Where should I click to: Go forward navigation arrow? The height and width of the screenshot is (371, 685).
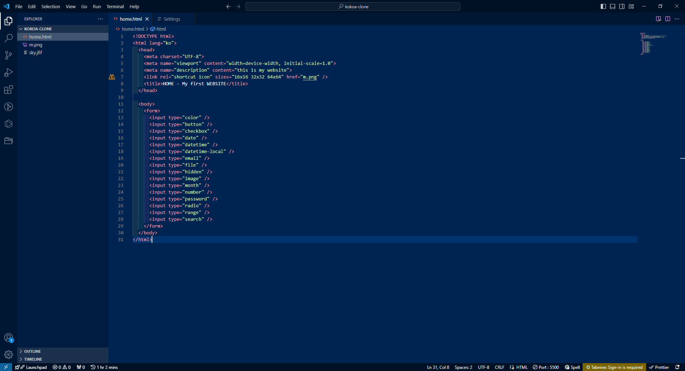tap(238, 6)
